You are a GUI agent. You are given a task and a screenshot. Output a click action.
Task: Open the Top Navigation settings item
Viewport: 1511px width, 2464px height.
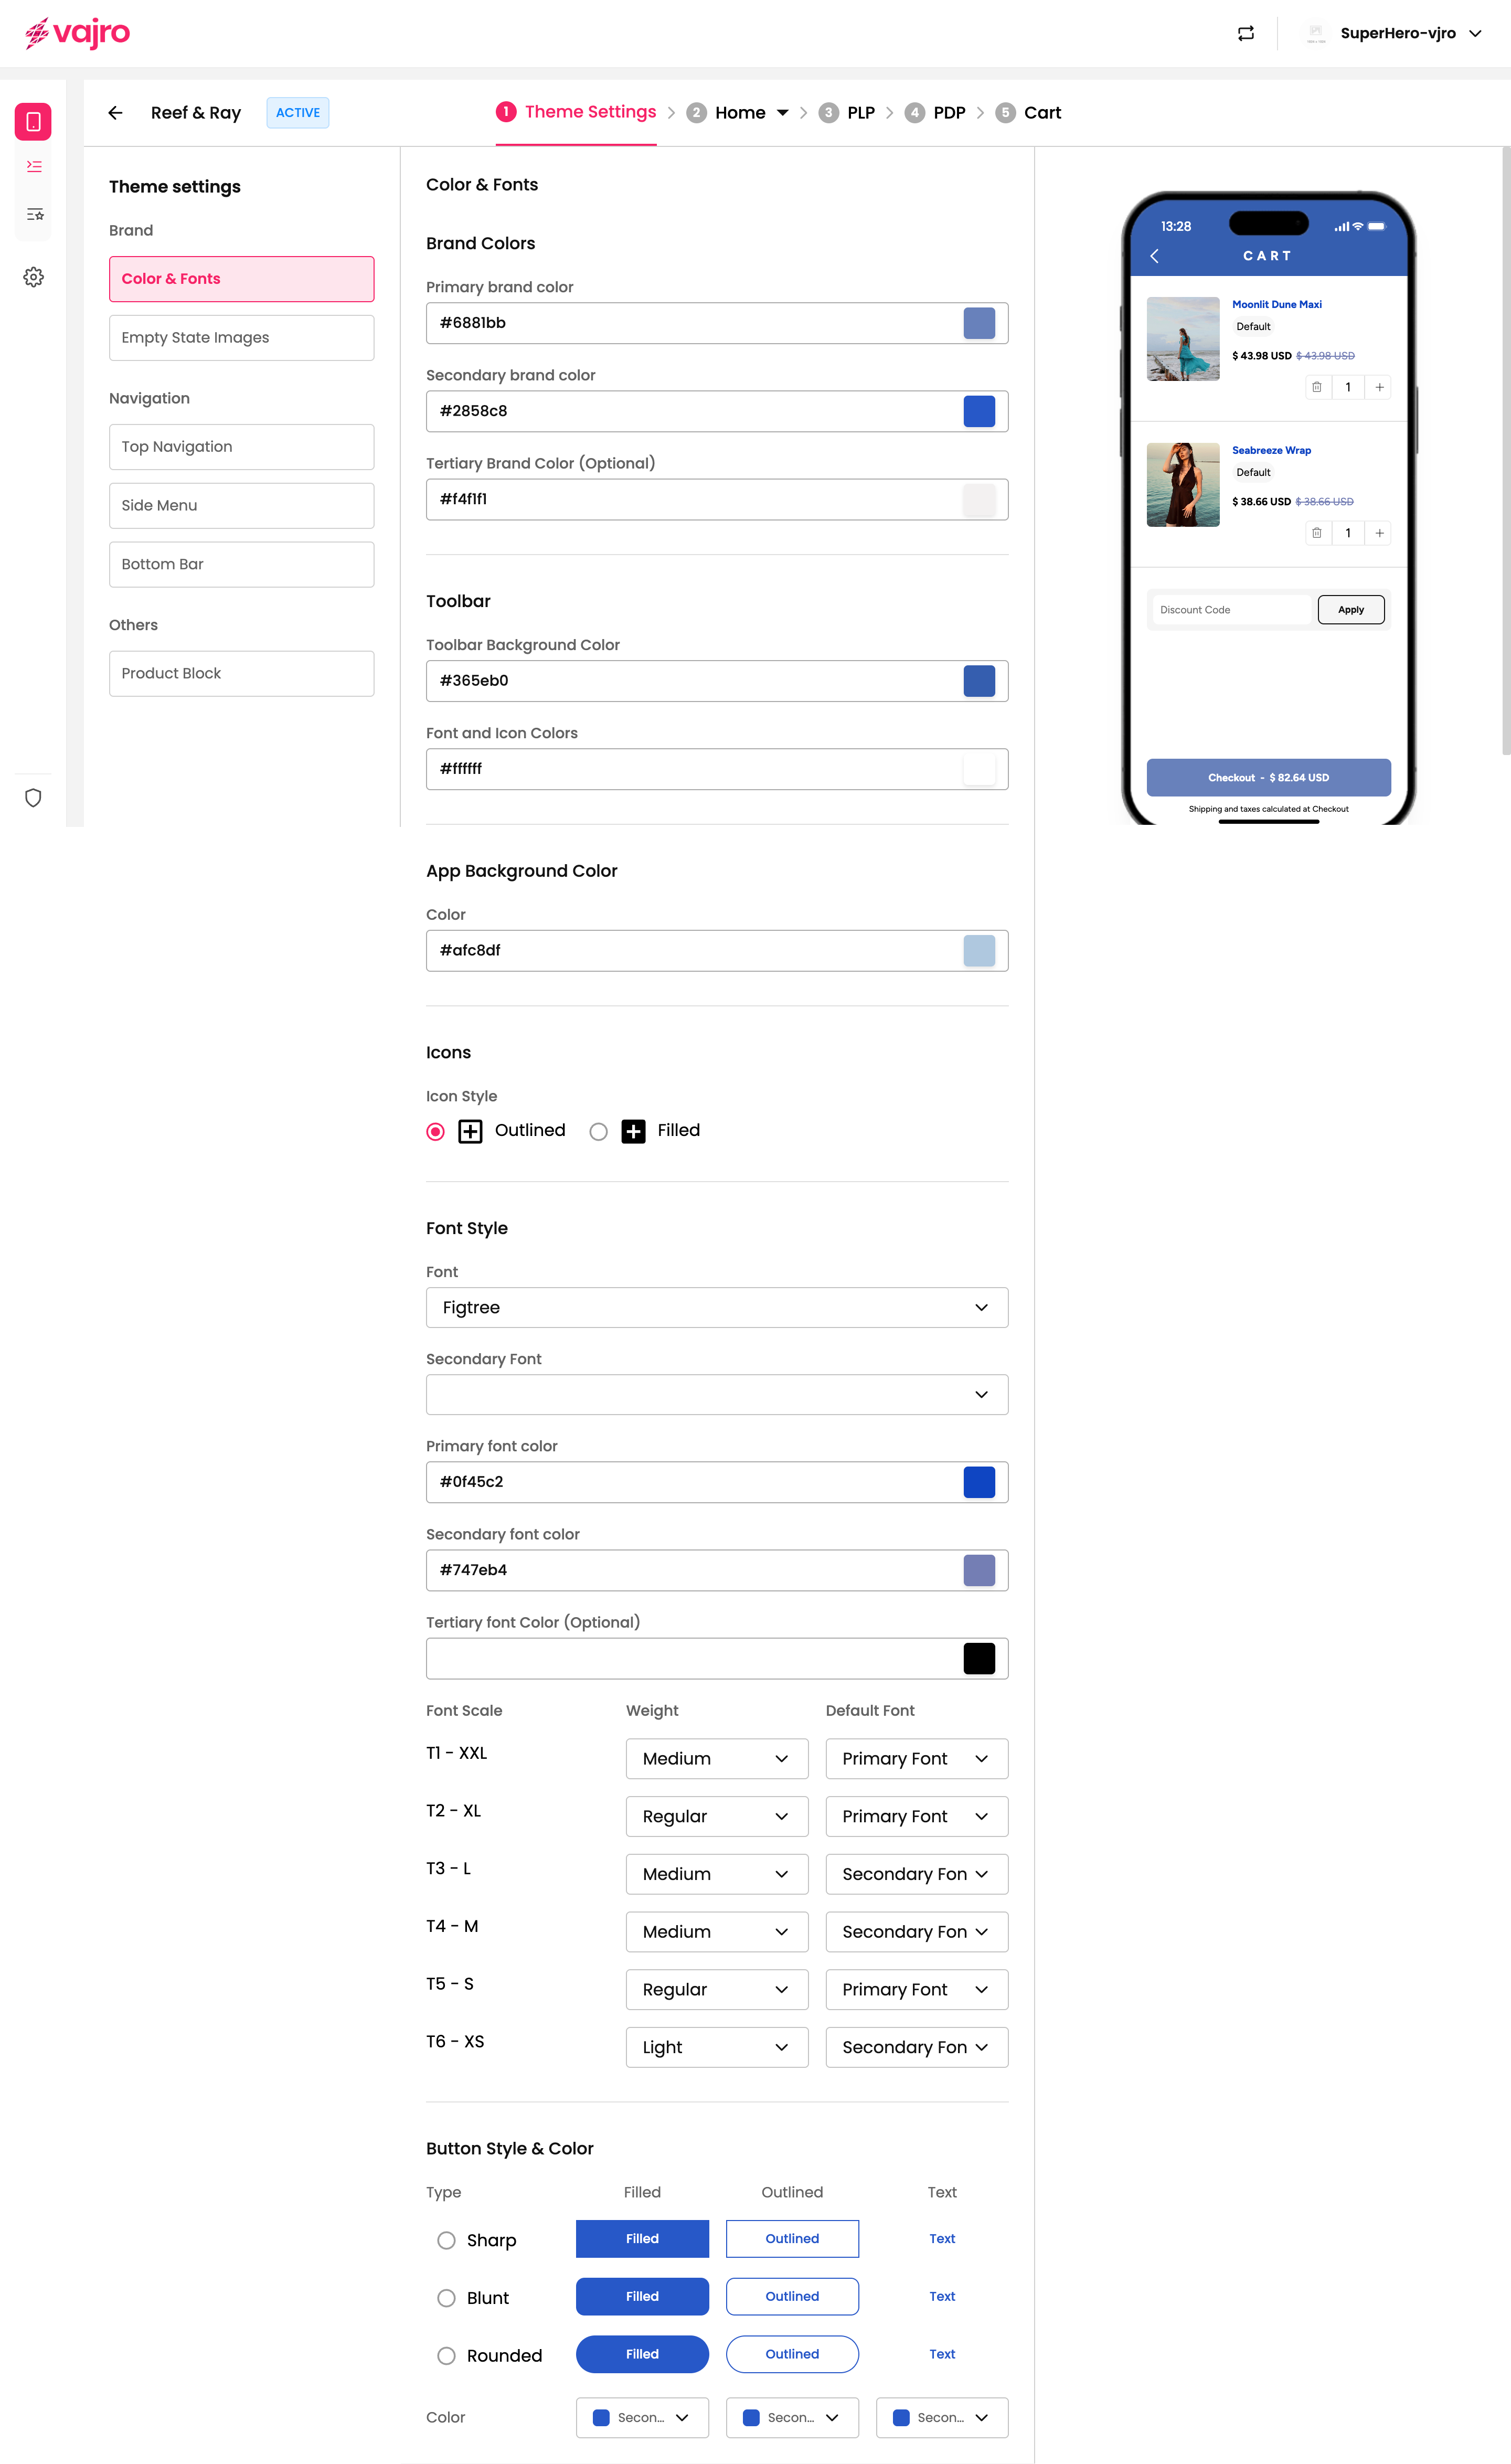coord(241,447)
